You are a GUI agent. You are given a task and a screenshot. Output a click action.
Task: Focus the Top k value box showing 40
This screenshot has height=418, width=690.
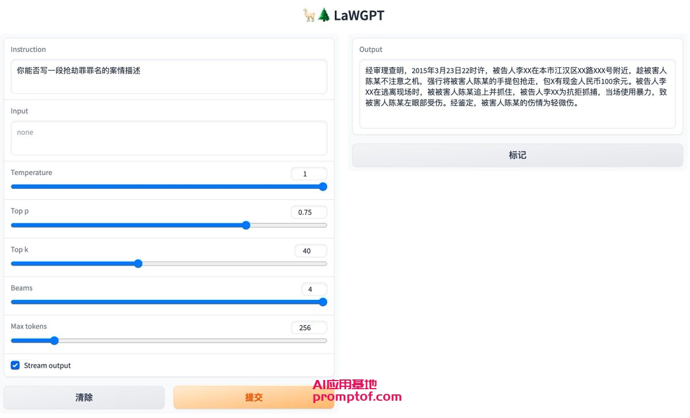coord(310,251)
